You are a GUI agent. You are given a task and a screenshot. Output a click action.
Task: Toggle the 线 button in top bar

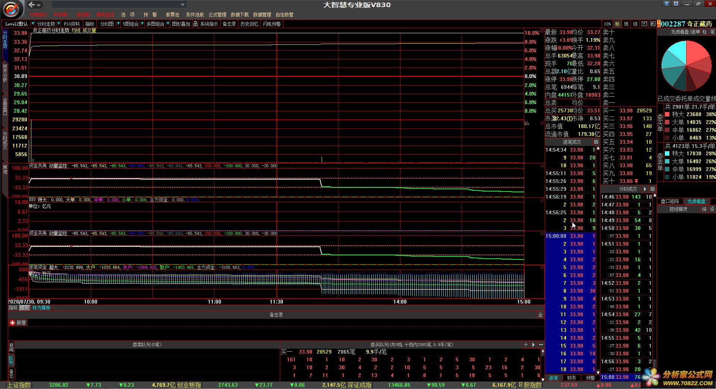(x=635, y=24)
